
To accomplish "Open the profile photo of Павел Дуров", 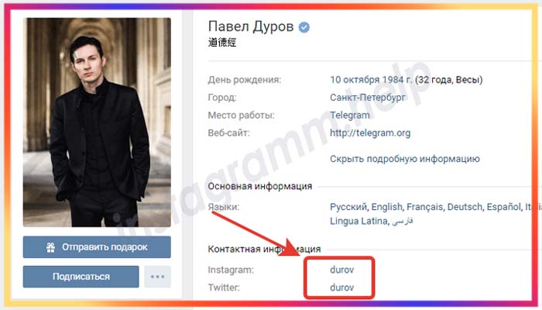I will (x=97, y=122).
